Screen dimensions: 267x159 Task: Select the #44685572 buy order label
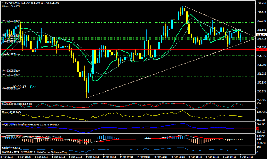(x=11, y=88)
